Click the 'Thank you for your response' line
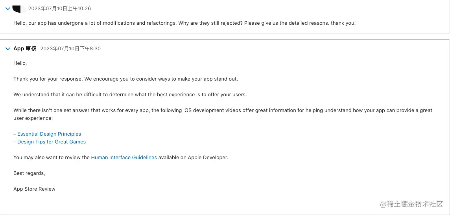This screenshot has width=450, height=215. [126, 79]
